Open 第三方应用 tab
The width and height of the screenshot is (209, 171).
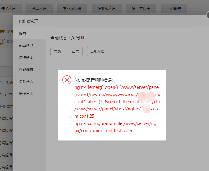[141, 8]
